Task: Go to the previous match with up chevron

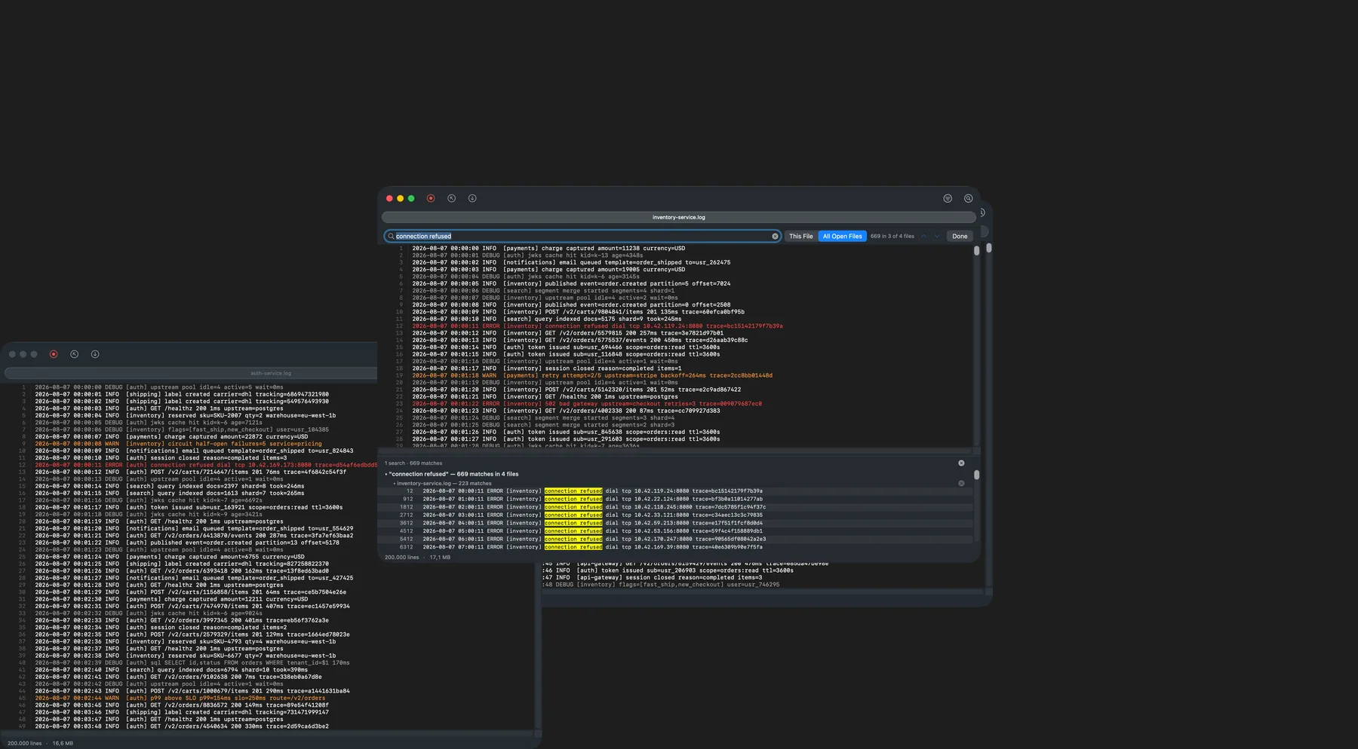Action: 923,236
